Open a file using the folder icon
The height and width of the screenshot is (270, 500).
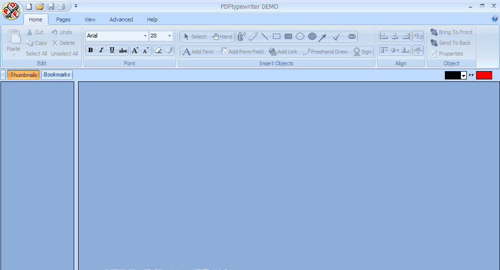pos(40,6)
